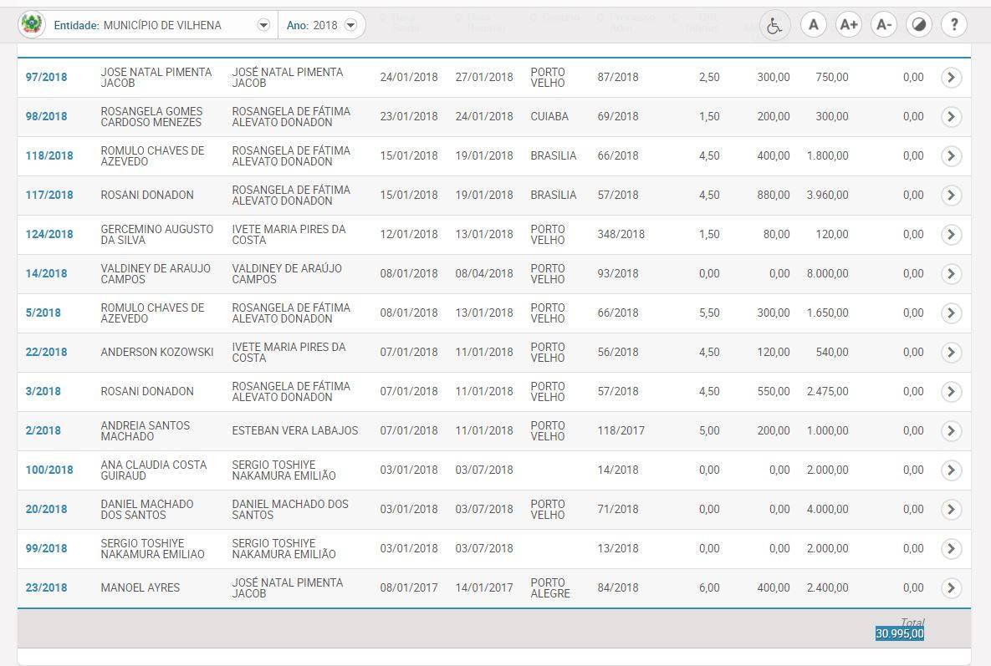Screen dimensions: 991x666
Task: Open diária link 98/2018
Action: pos(46,116)
